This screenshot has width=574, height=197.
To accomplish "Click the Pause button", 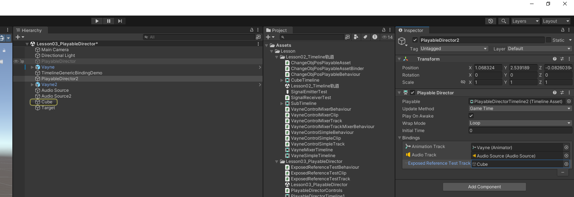I will (108, 21).
